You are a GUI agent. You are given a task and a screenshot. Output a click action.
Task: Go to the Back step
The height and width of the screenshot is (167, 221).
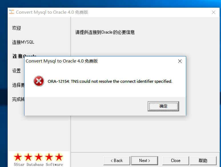(117, 161)
